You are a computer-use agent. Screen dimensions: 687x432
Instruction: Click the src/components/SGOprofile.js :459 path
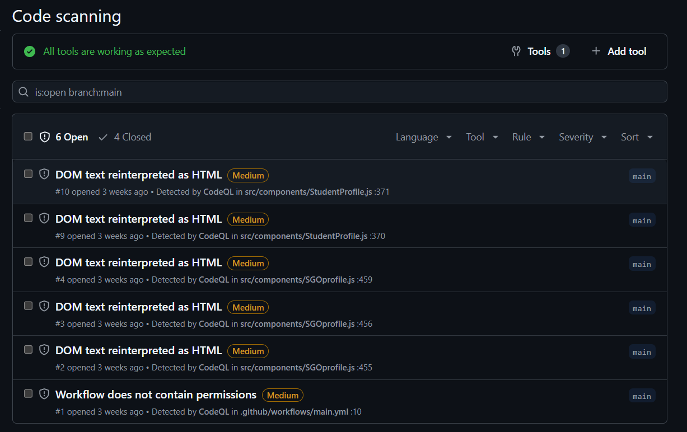pyautogui.click(x=306, y=280)
